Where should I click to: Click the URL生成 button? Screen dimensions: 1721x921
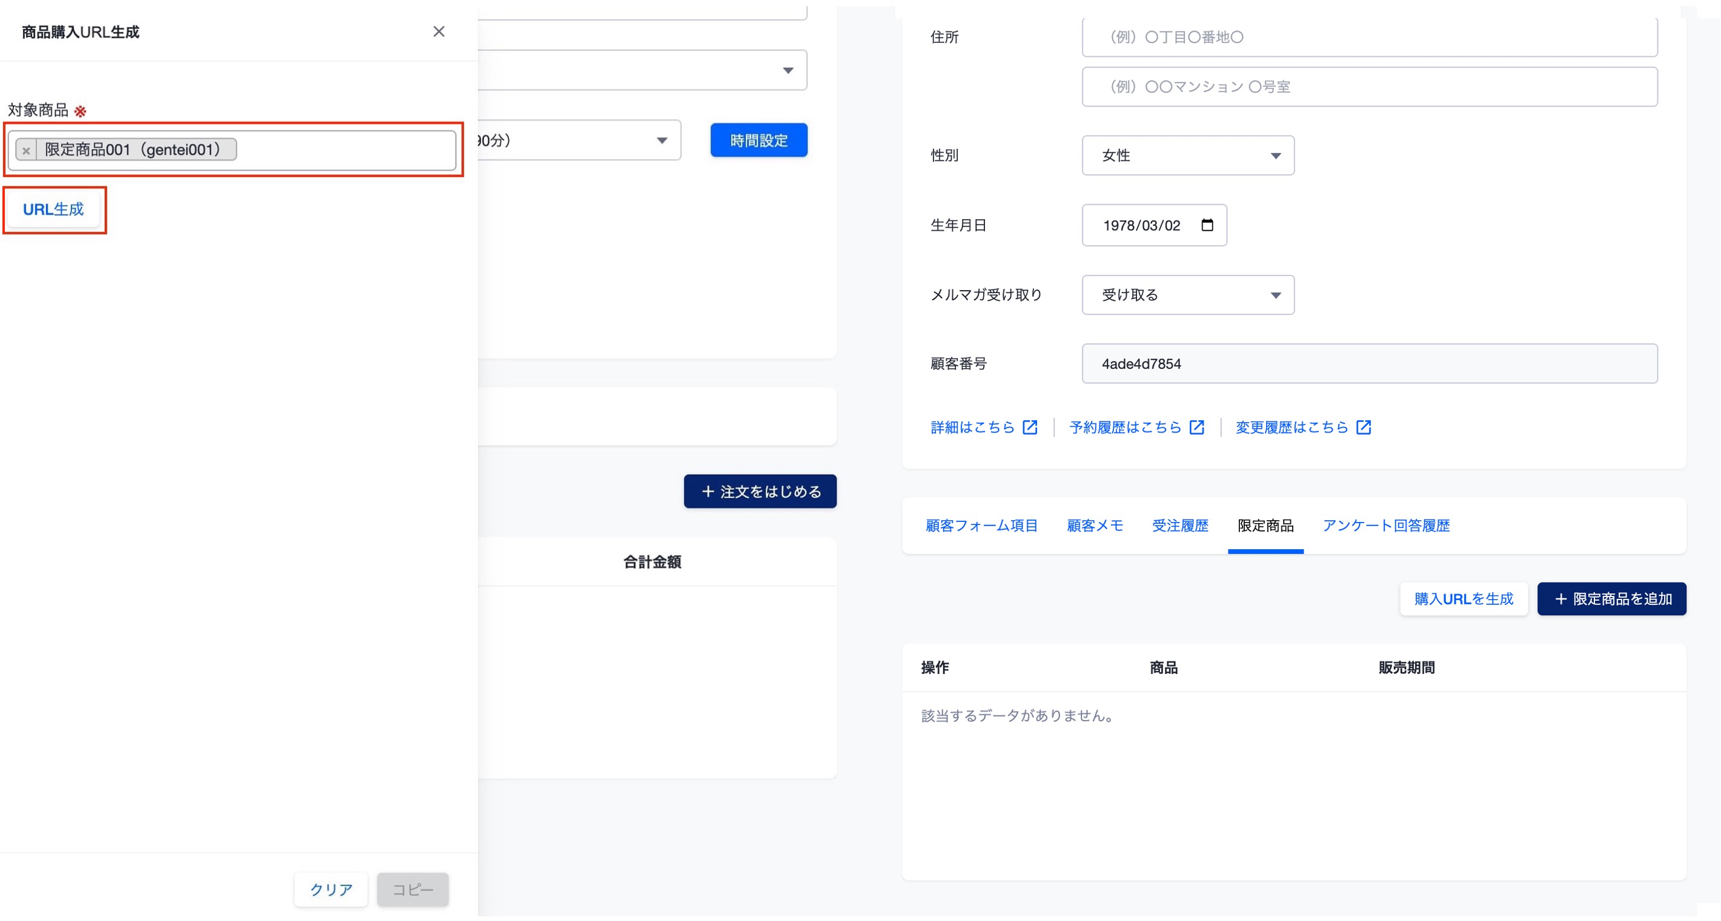[x=53, y=210]
